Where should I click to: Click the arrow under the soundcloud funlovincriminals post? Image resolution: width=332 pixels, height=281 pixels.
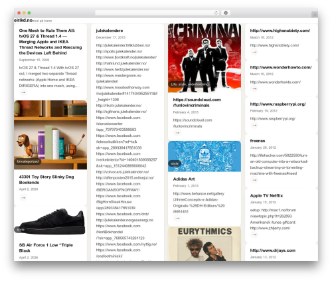(177, 133)
